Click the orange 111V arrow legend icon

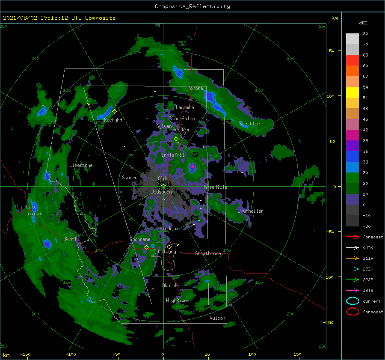point(352,258)
